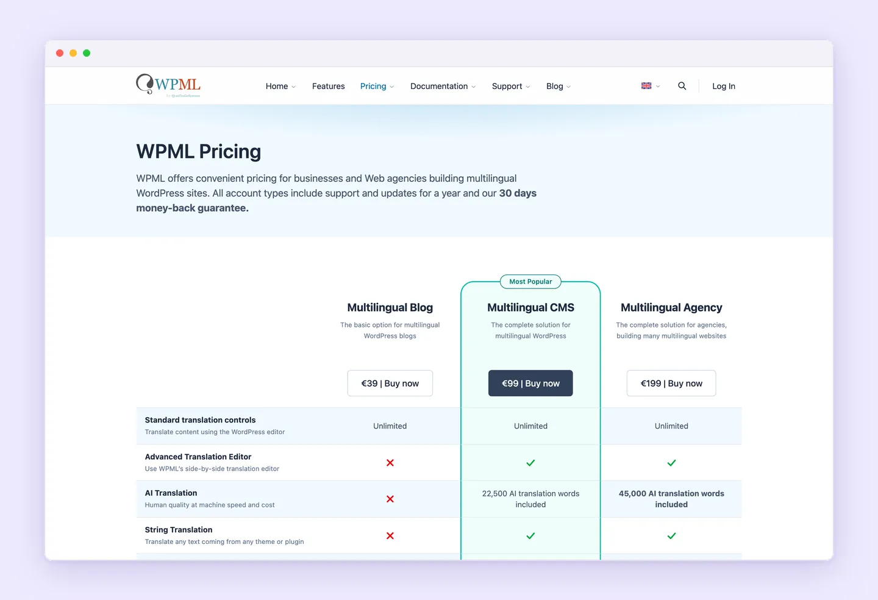This screenshot has width=878, height=600.
Task: Click red X for Advanced Translation Editor, Blog
Action: tap(390, 463)
